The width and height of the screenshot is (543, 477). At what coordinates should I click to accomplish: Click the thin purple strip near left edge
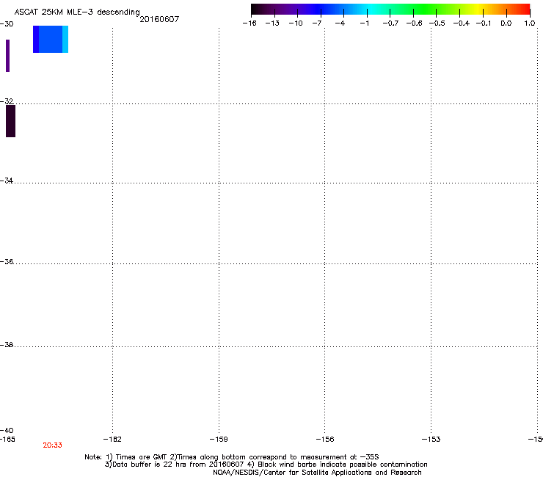(8, 56)
